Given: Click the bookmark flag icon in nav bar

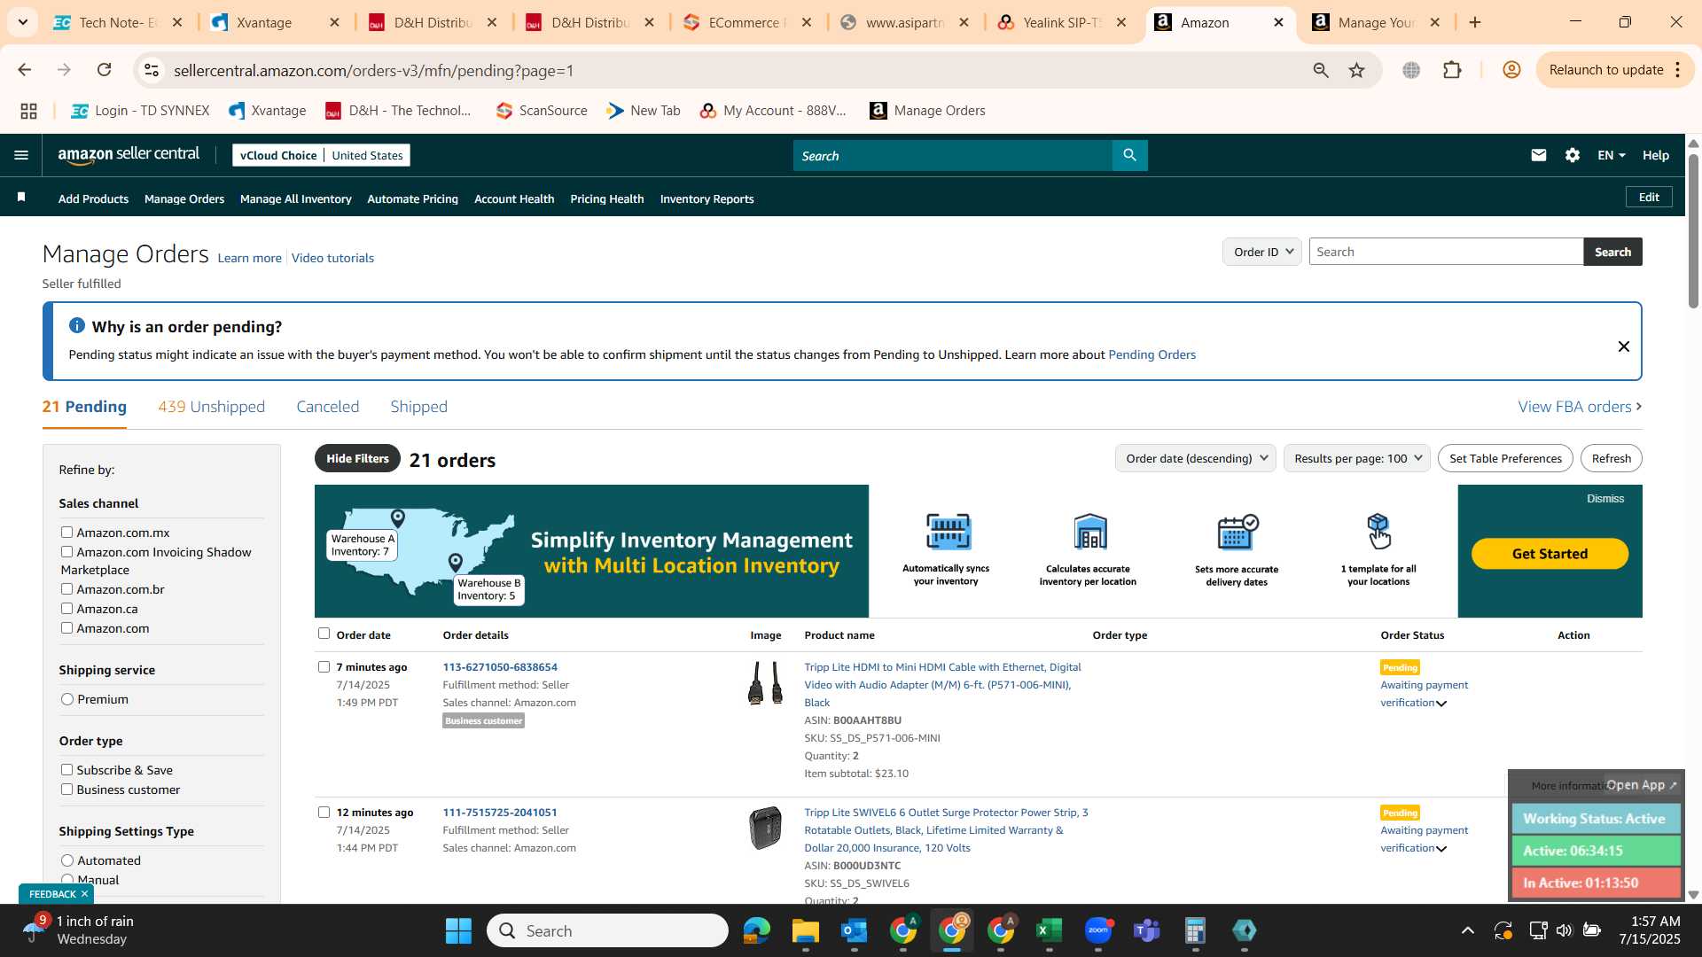Looking at the screenshot, I should [21, 198].
